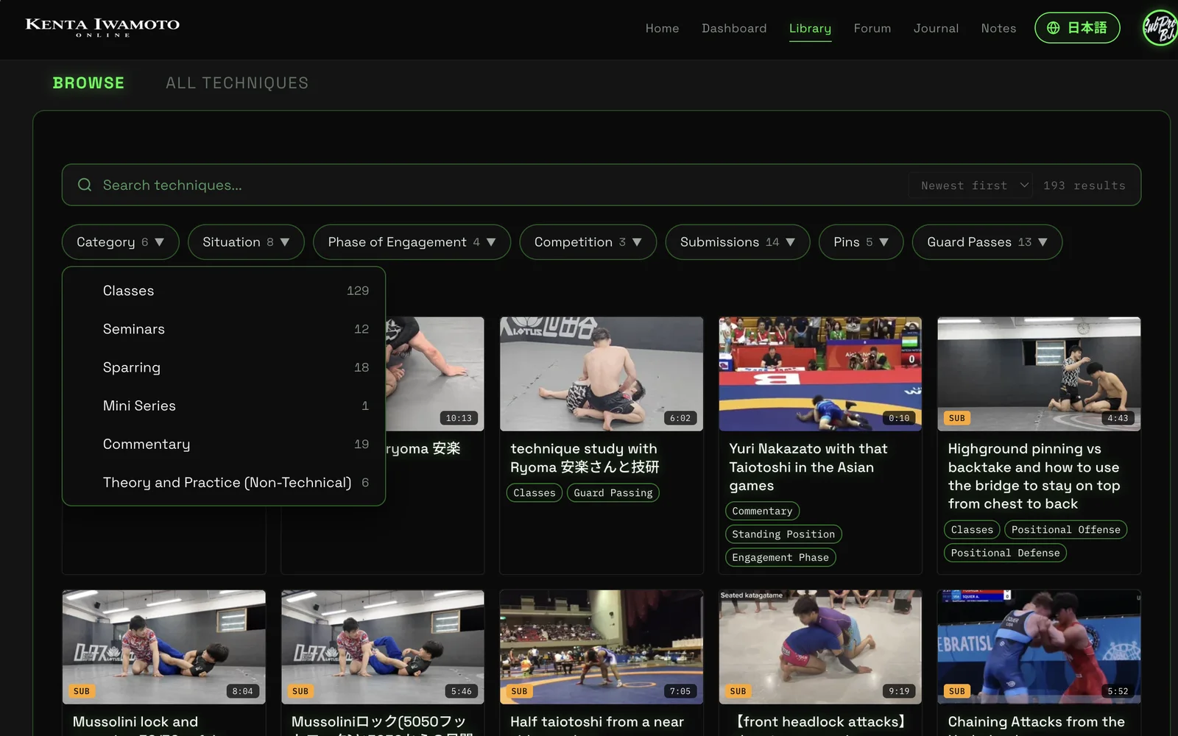Switch to All Techniques tab
Screen dimensions: 1178x736
(237, 83)
